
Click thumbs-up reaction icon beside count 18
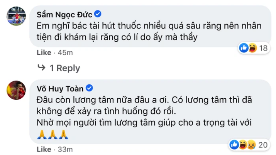click(244, 48)
